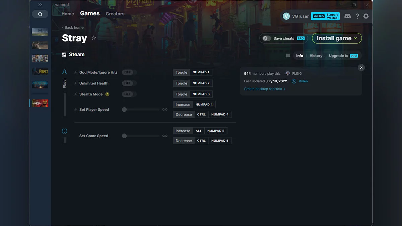Click Decrease hotkey for Game Speed
Viewport: 402px width, 226px height.
[184, 141]
